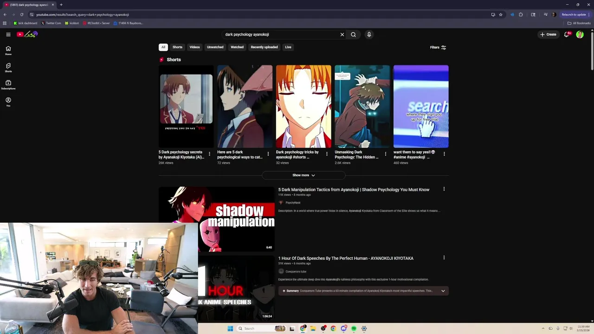Expand Shorts with Show more

(303, 175)
